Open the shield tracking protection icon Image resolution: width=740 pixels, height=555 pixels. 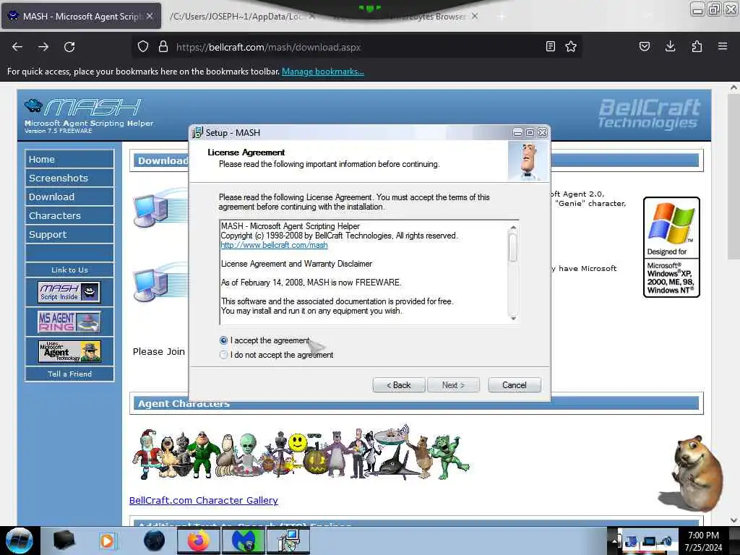click(x=143, y=47)
